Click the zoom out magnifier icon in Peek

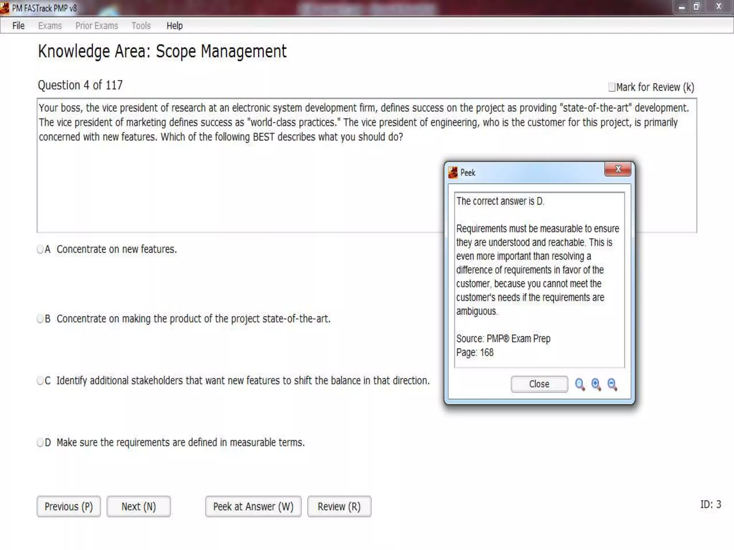pos(612,384)
